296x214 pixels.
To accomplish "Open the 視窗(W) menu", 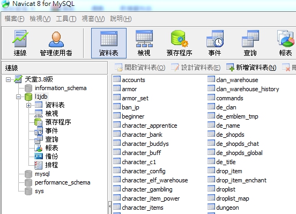I will click(x=93, y=19).
